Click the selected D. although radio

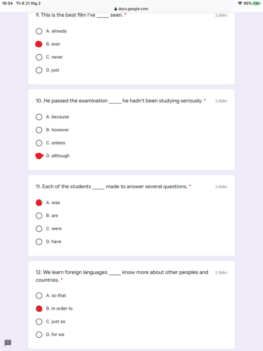click(39, 156)
